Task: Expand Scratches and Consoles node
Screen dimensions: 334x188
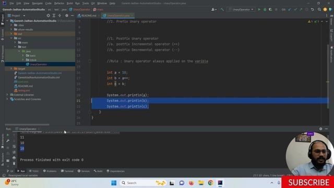Action: (x=7, y=99)
